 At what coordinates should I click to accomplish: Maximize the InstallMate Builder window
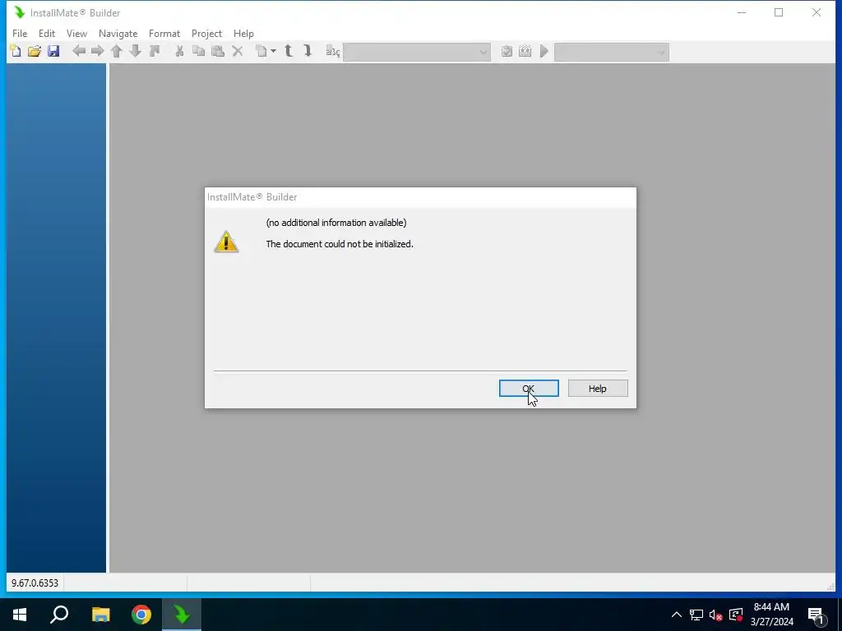(779, 12)
